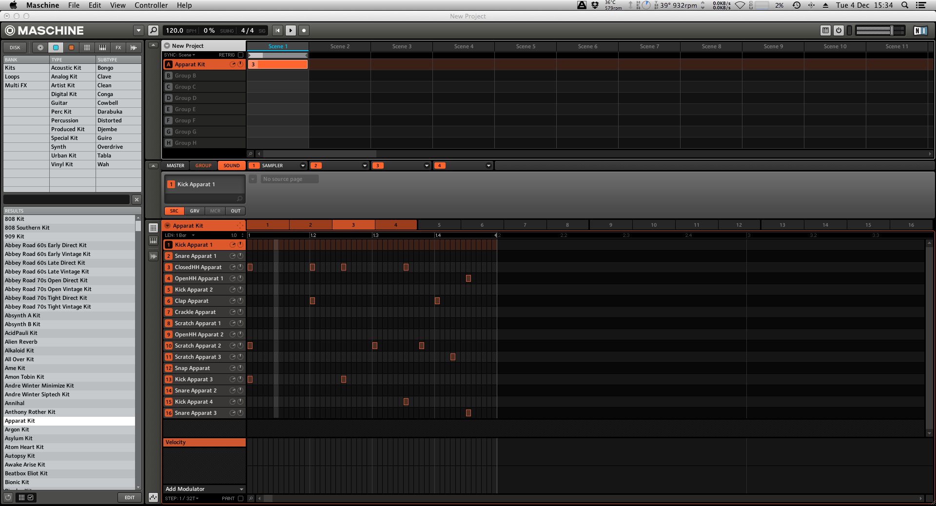The width and height of the screenshot is (936, 506).
Task: Select pattern slot 5
Action: (439, 225)
